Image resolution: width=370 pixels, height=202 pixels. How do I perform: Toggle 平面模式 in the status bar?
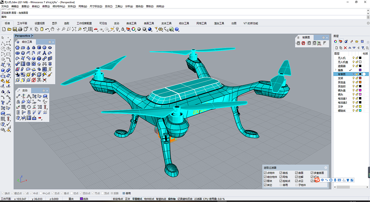[137, 199]
